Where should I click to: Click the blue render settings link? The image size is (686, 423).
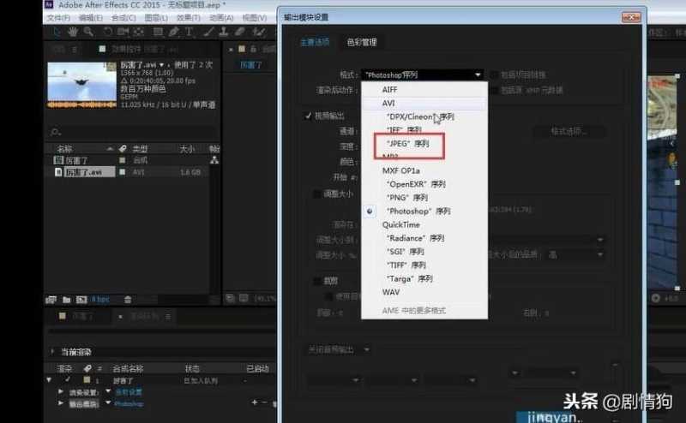[129, 392]
